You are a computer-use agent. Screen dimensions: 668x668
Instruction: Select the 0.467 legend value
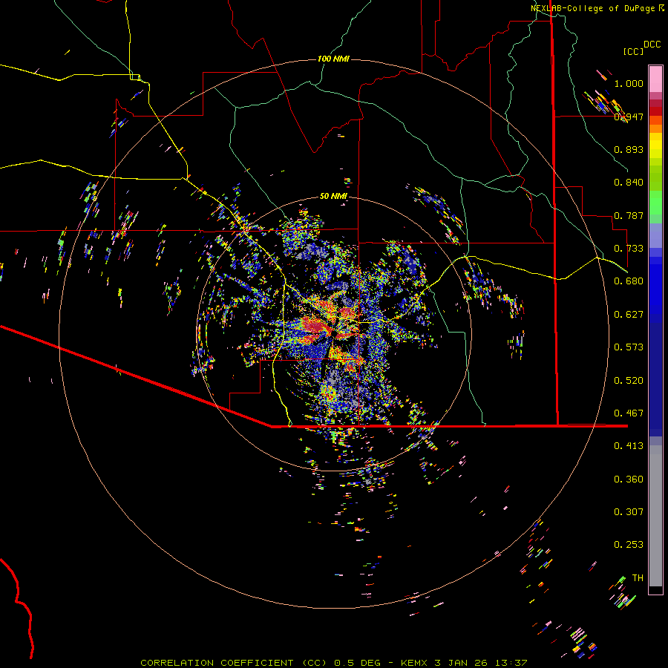pyautogui.click(x=629, y=413)
